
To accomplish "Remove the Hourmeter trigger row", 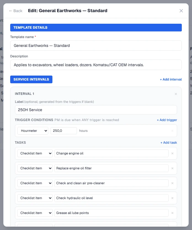I will click(x=172, y=131).
